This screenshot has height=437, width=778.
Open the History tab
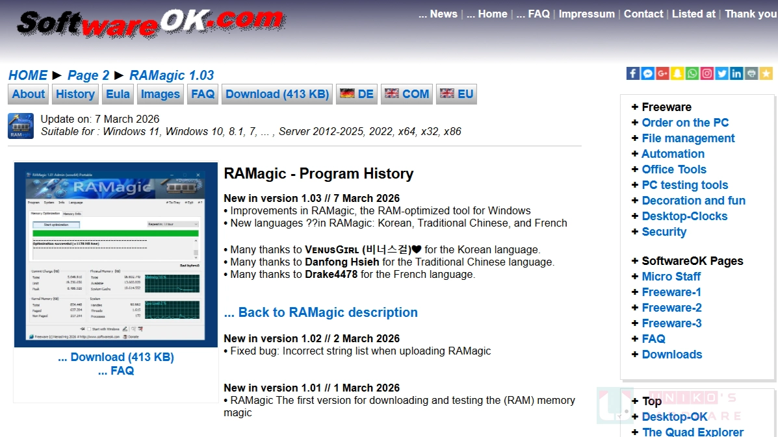coord(75,94)
